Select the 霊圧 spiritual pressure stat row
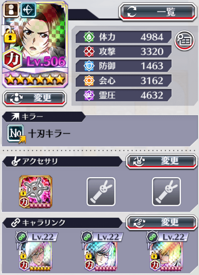Screen dimensions: 199x275 coord(124,95)
